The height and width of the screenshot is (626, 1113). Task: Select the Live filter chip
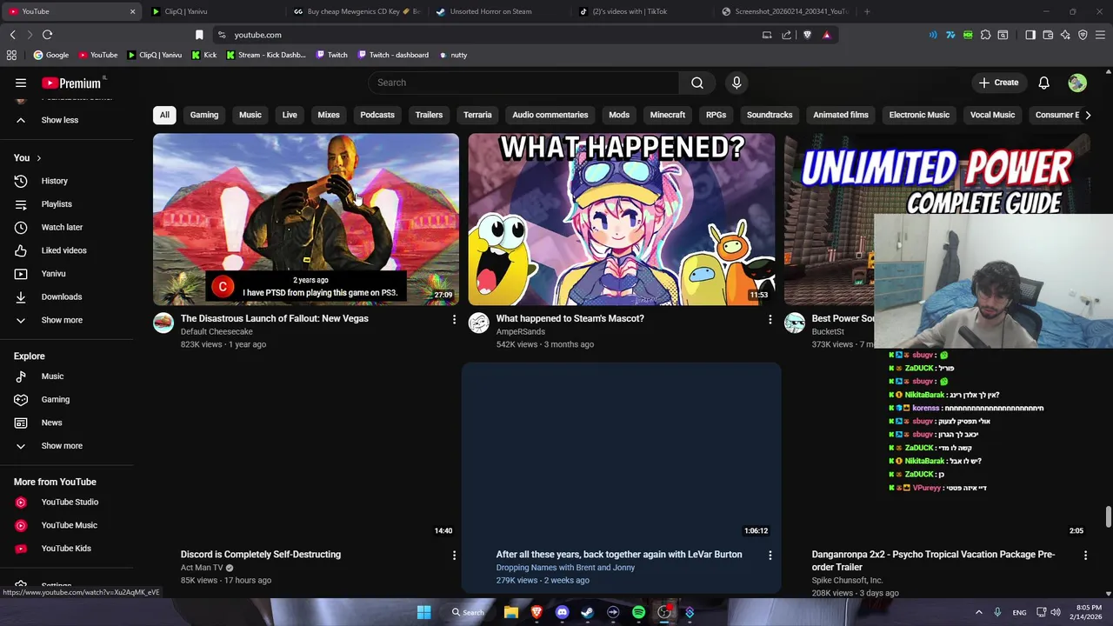click(x=290, y=115)
